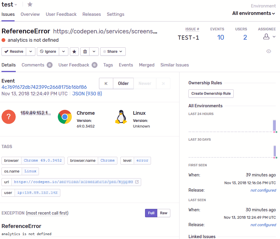
Task: Open the JSON (930 B) link
Action: tap(87, 94)
